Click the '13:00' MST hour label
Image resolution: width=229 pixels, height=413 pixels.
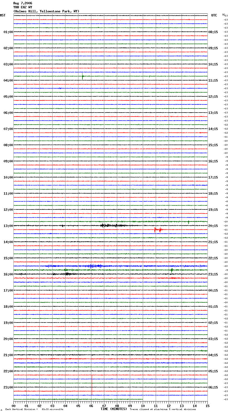point(8,226)
